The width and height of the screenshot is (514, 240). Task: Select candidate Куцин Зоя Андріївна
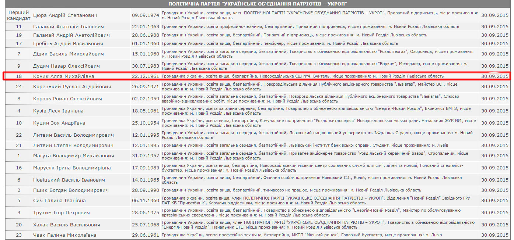(x=59, y=123)
